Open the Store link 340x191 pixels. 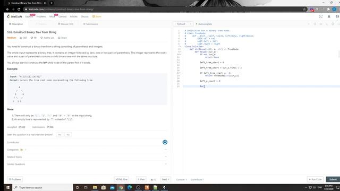[97, 16]
